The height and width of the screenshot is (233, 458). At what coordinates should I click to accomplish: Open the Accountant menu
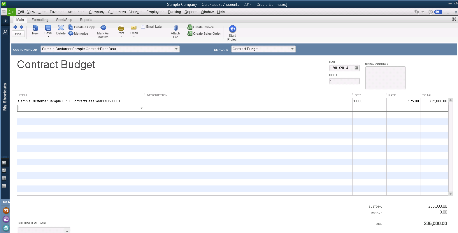tap(77, 12)
